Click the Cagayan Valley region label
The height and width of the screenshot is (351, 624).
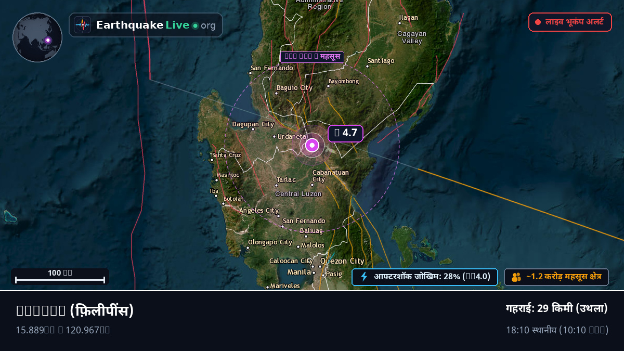[412, 37]
